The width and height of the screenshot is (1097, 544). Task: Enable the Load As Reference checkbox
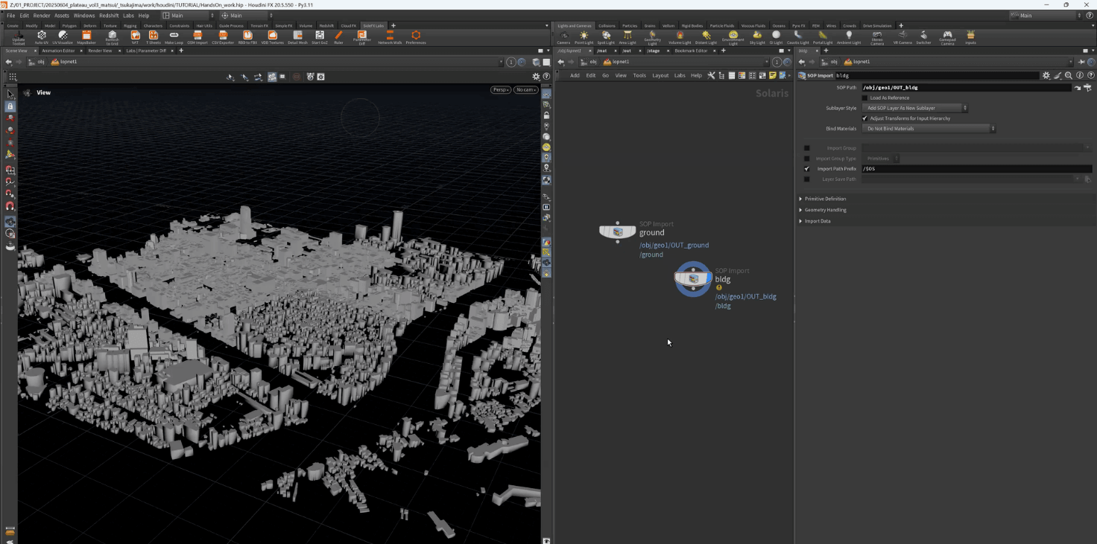click(864, 98)
